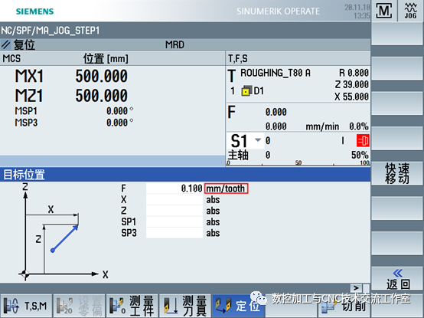Click the MSP1 axis label
This screenshot has width=424, height=318.
[x=26, y=111]
